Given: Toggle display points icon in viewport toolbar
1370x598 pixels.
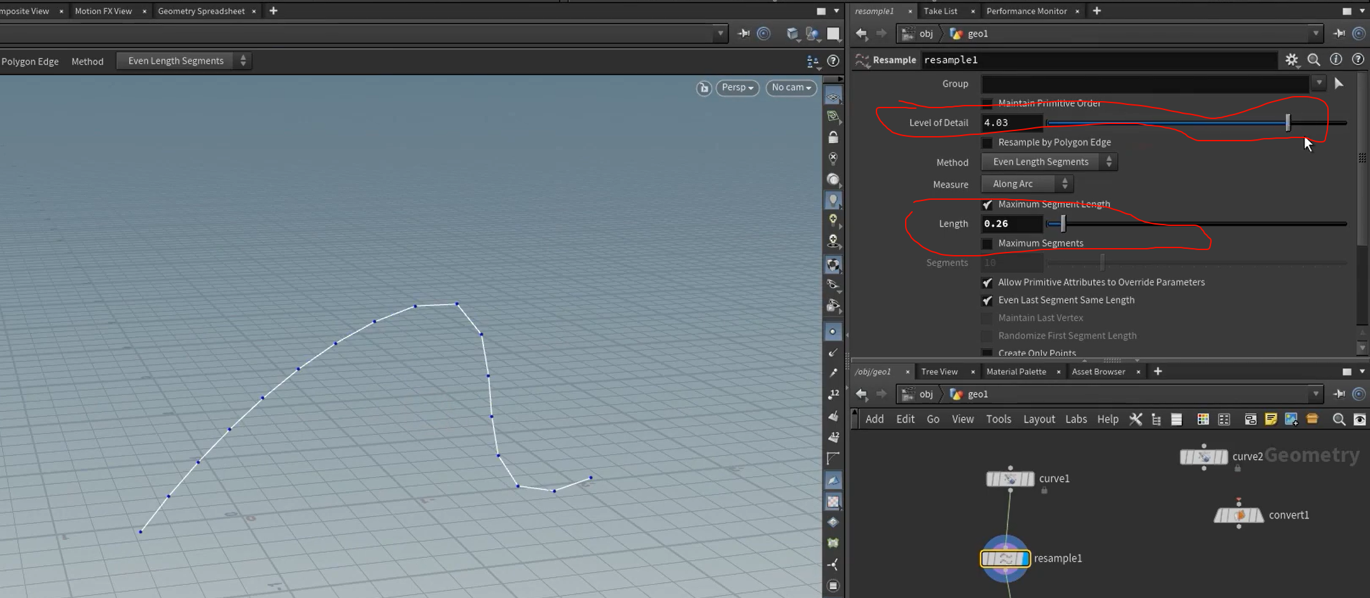Looking at the screenshot, I should pyautogui.click(x=833, y=331).
